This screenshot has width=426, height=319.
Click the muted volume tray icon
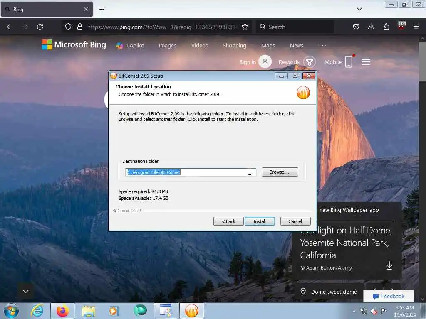pos(374,312)
